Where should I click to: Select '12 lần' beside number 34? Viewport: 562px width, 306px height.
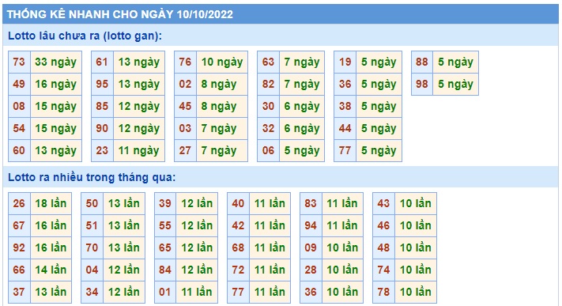point(124,293)
